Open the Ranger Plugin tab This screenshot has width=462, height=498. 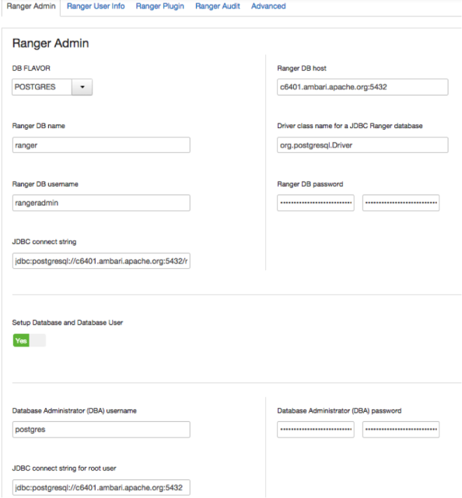[160, 6]
